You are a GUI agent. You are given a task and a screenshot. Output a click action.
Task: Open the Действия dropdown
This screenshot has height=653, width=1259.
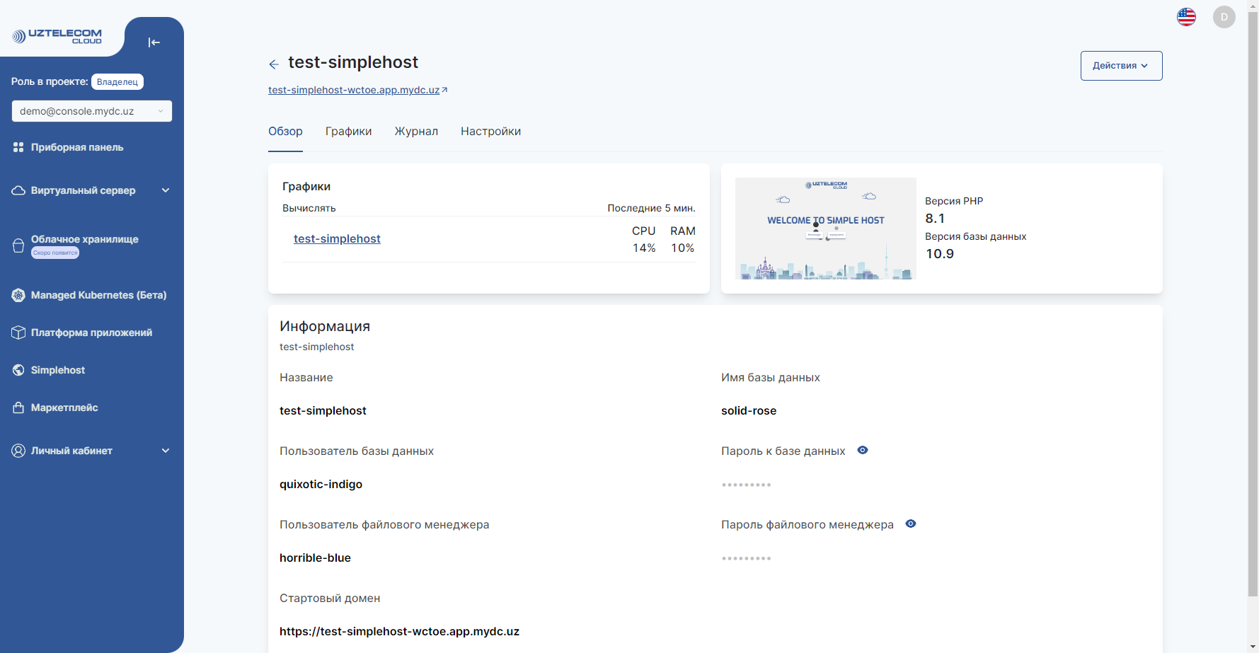tap(1121, 65)
